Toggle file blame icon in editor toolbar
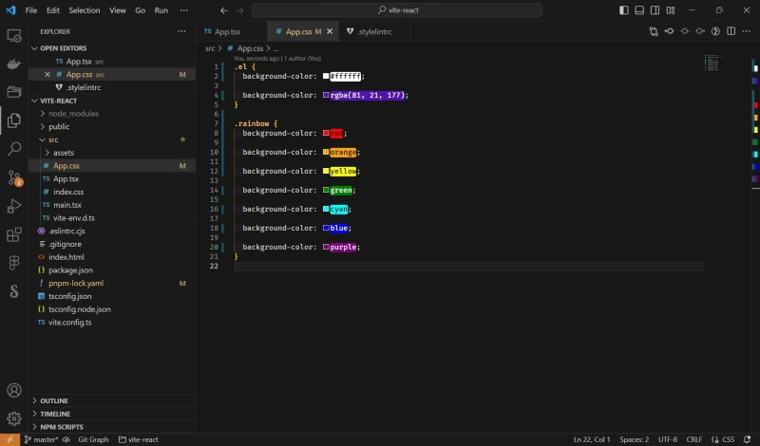Image resolution: width=760 pixels, height=446 pixels. [715, 31]
